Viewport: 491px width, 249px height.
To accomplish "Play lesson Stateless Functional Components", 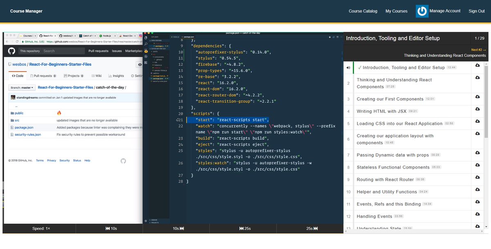I will click(393, 167).
